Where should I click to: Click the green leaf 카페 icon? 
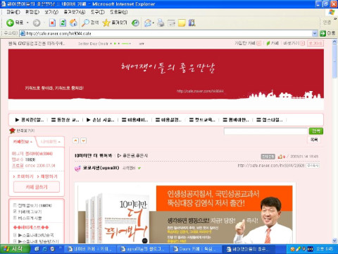tap(268, 43)
